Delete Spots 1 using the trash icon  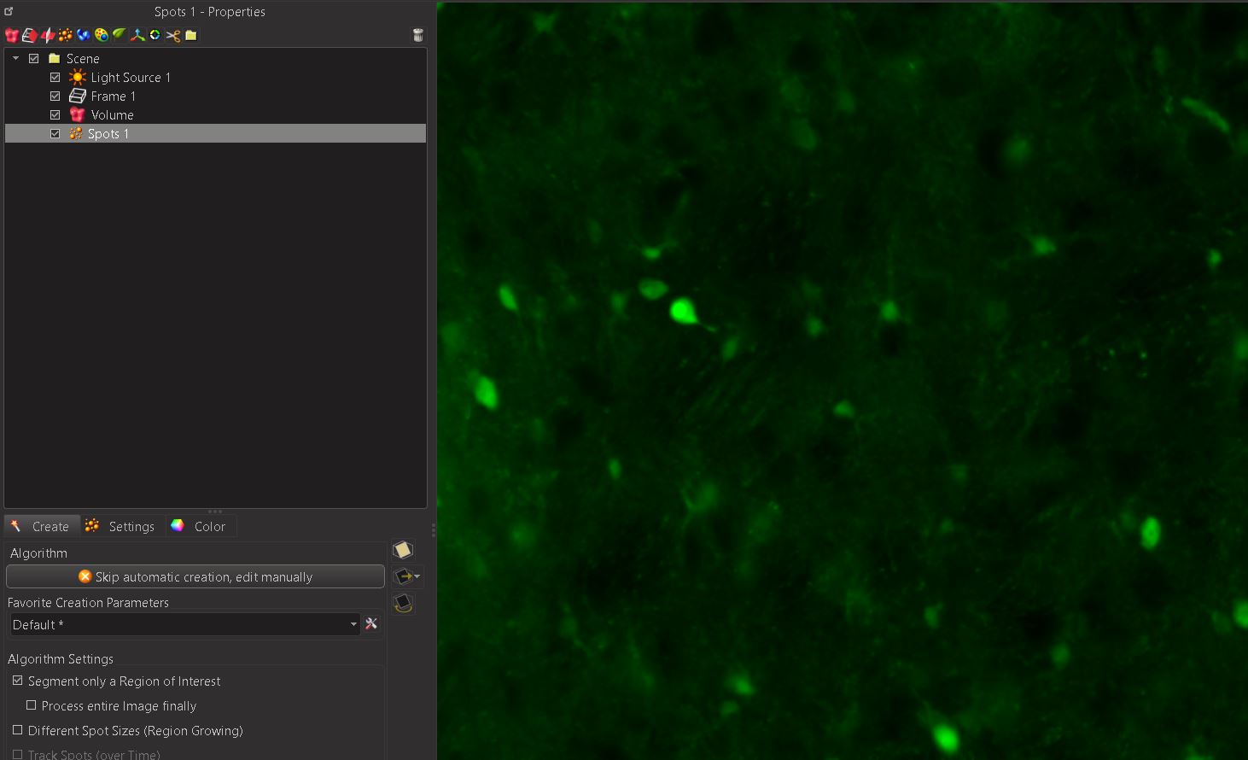click(x=417, y=35)
